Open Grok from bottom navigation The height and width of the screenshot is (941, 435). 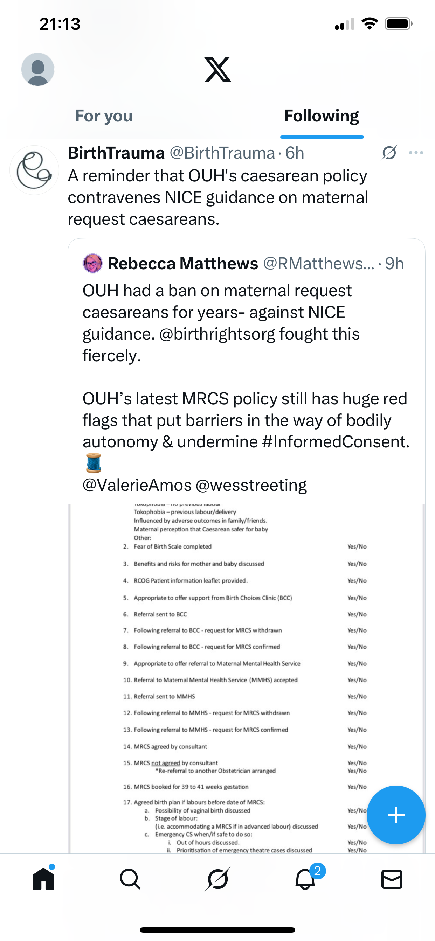point(217,879)
